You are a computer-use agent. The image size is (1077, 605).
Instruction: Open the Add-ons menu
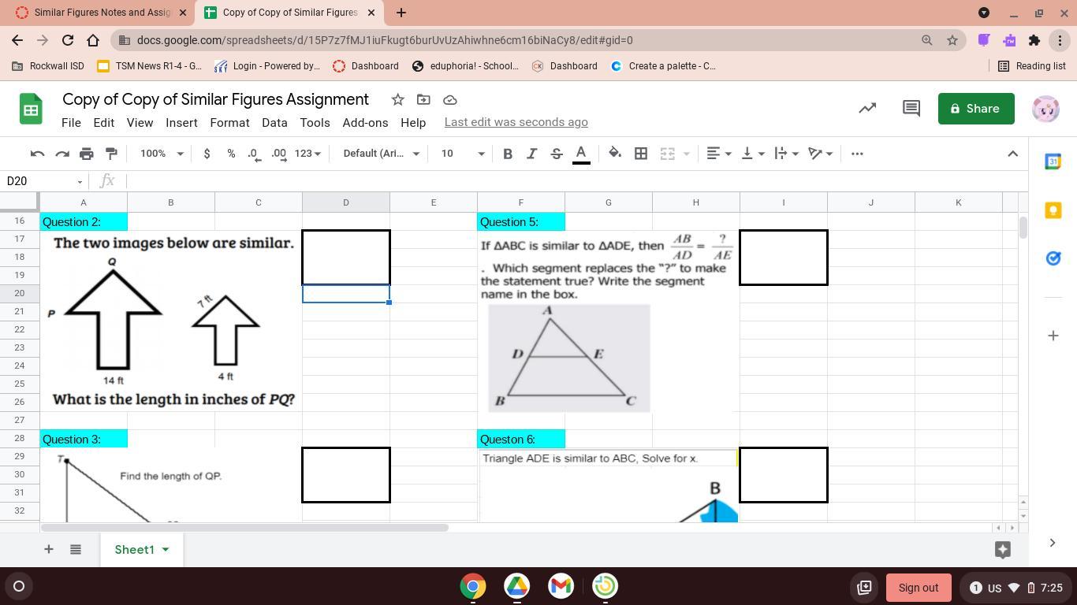coord(365,123)
